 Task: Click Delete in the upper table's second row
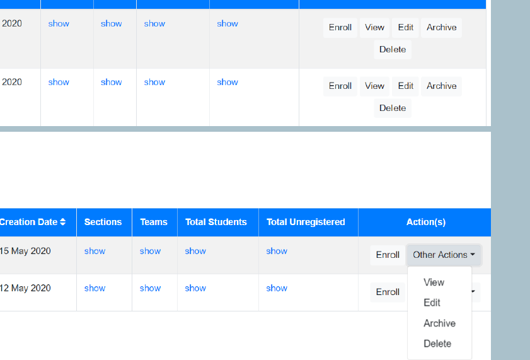point(392,108)
